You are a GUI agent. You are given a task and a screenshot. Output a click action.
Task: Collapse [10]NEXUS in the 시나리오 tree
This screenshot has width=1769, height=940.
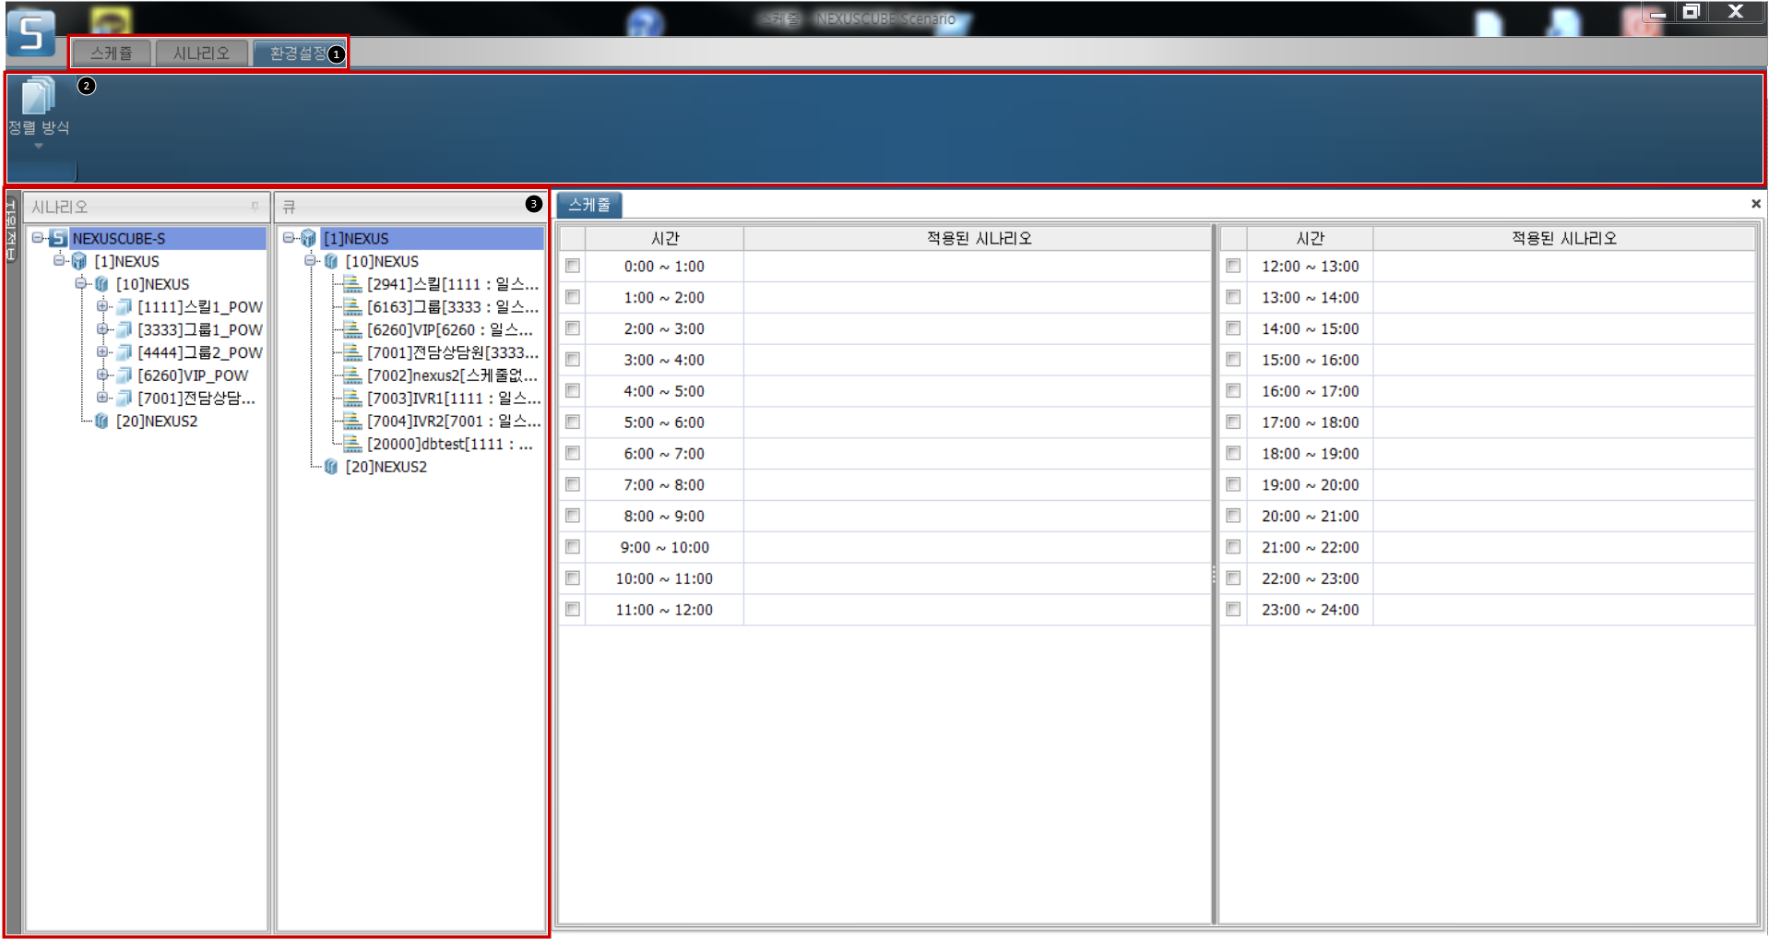(x=81, y=283)
